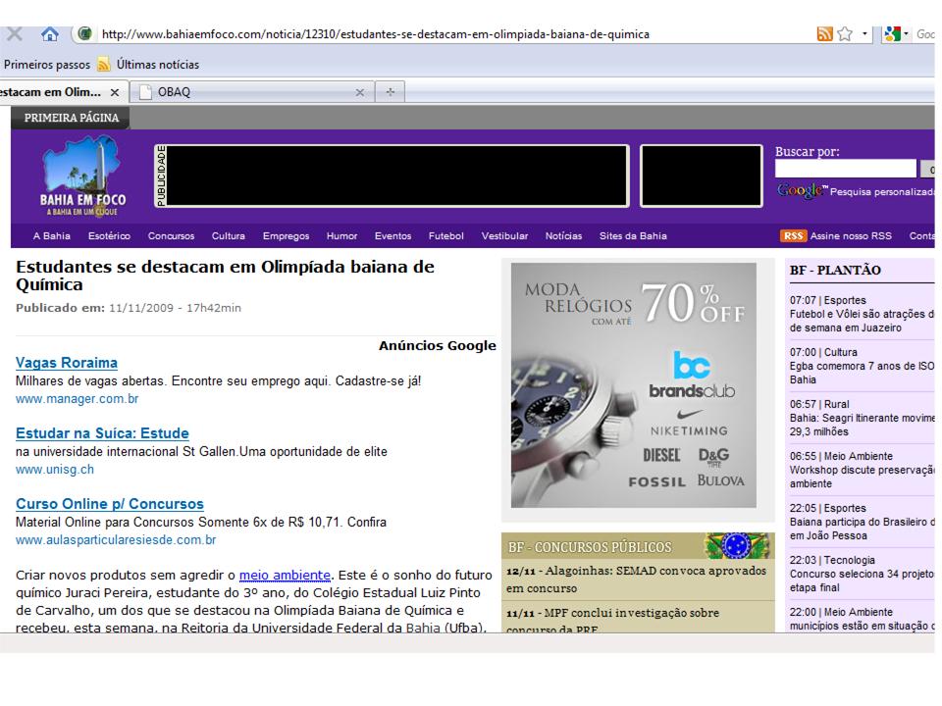The image size is (942, 706).
Task: Open MPF conclui investigação news item
Action: click(x=612, y=620)
